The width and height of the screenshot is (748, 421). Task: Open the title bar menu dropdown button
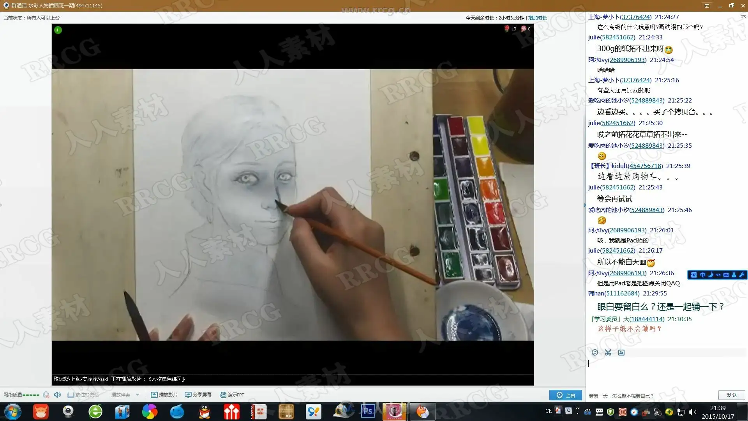coord(707,6)
